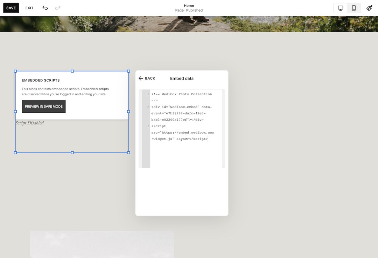
Task: Click the Save button
Action: tap(11, 8)
